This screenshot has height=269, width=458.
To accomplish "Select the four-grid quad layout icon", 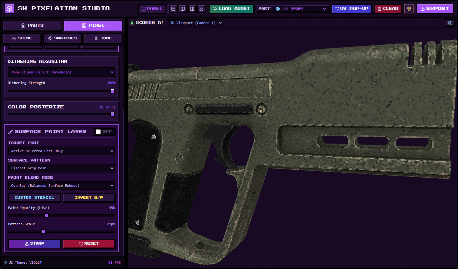I will pyautogui.click(x=201, y=9).
